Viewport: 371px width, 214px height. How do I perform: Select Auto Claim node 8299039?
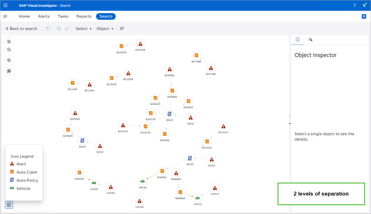click(68, 130)
